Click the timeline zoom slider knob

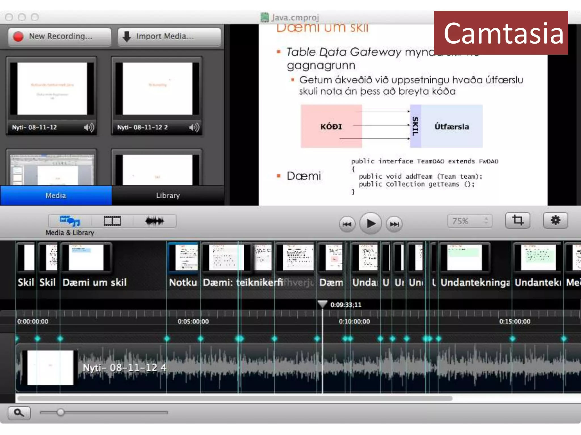(60, 412)
